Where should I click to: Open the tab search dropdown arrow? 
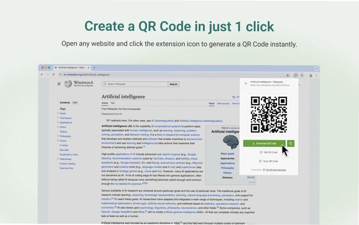pyautogui.click(x=317, y=68)
